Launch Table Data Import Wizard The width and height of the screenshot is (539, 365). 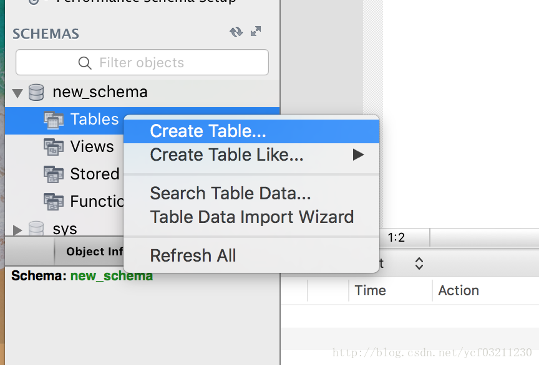(x=251, y=217)
